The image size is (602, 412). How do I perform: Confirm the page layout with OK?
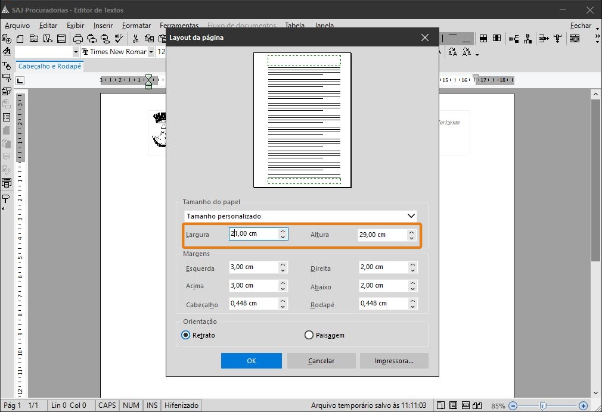(251, 361)
